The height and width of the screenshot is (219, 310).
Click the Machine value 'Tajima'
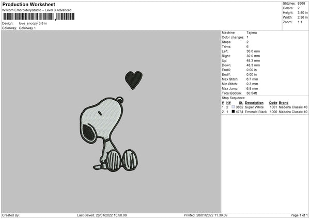click(252, 33)
